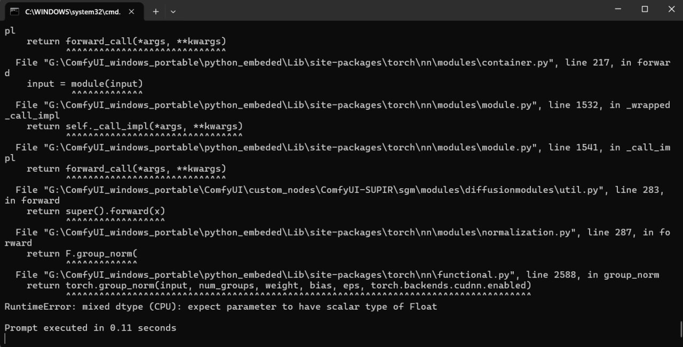
Task: Click the scrollbar thumb at the right edge
Action: pyautogui.click(x=680, y=328)
